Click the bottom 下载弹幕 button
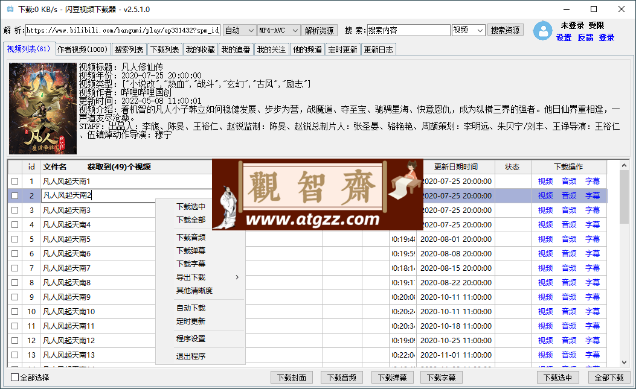Viewport: 636px width, 389px height. pos(392,378)
